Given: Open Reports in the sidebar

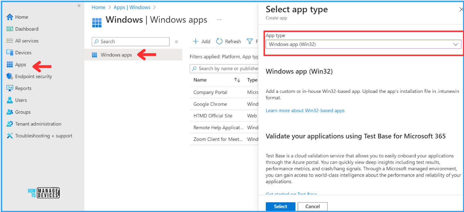Looking at the screenshot, I should coord(23,88).
